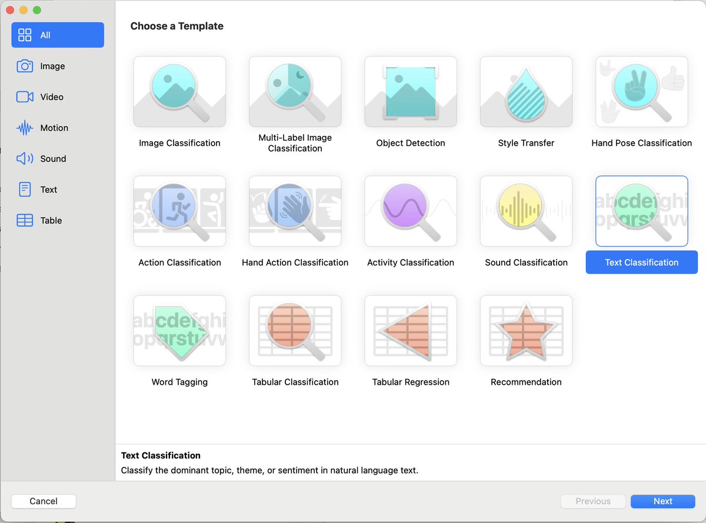Click the Motion waveform icon in sidebar
The image size is (706, 523).
[x=25, y=128]
